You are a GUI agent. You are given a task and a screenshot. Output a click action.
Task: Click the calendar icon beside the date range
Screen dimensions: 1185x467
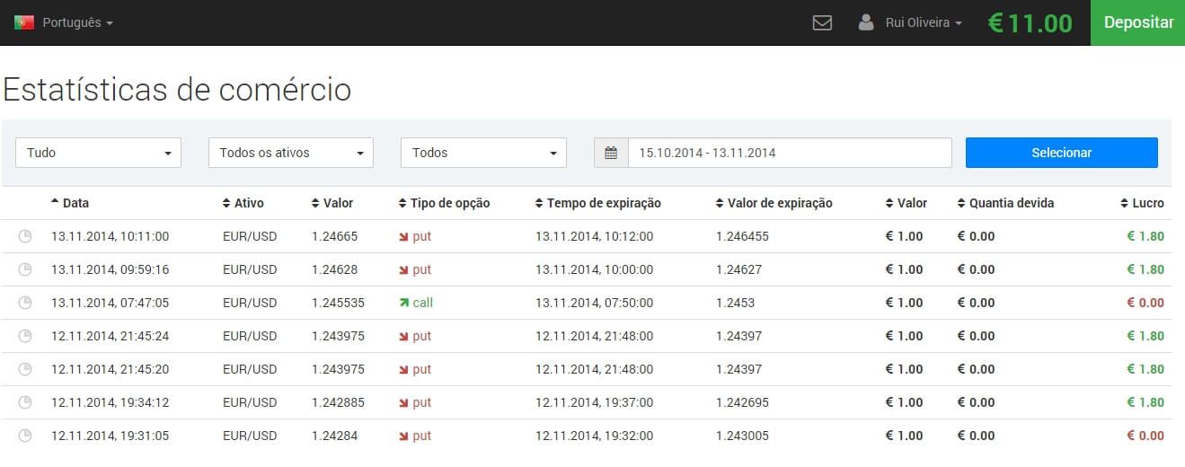point(611,153)
